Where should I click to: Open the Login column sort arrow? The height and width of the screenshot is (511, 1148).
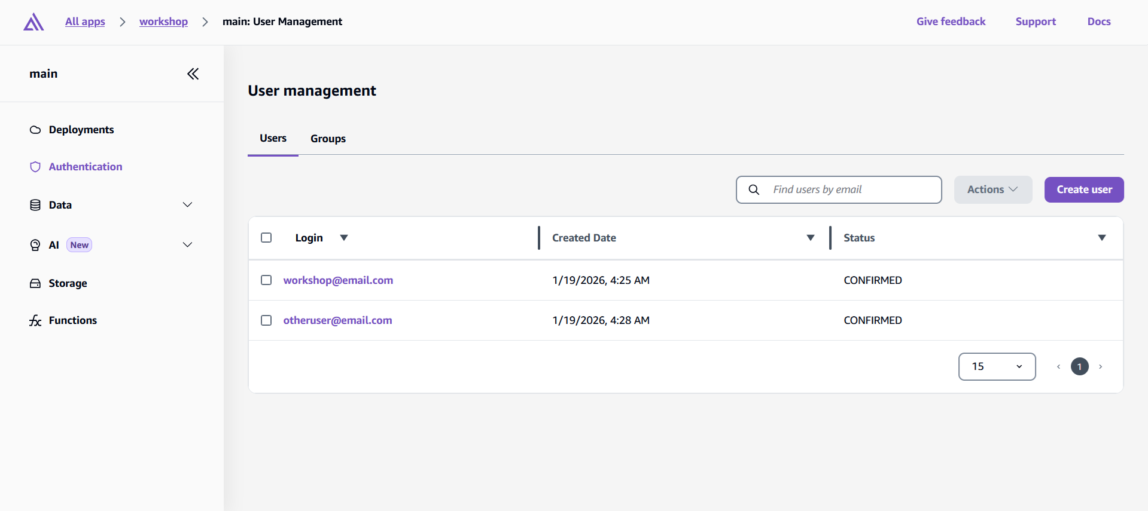(x=344, y=238)
